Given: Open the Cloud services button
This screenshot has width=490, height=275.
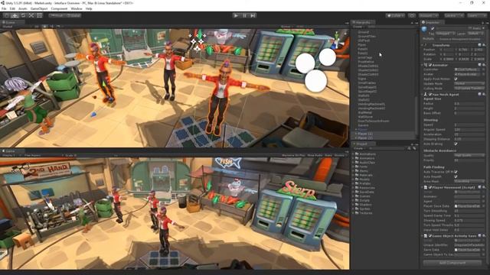Looking at the screenshot, I should tap(412, 15).
